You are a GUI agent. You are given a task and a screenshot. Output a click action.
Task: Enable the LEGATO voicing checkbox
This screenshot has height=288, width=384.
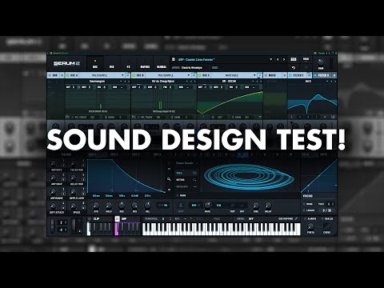click(x=304, y=210)
